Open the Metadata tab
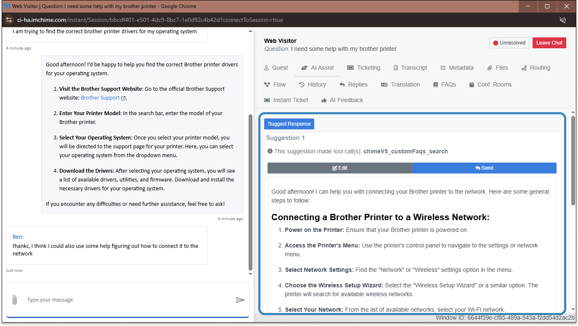Image resolution: width=578 pixels, height=326 pixels. (456, 68)
